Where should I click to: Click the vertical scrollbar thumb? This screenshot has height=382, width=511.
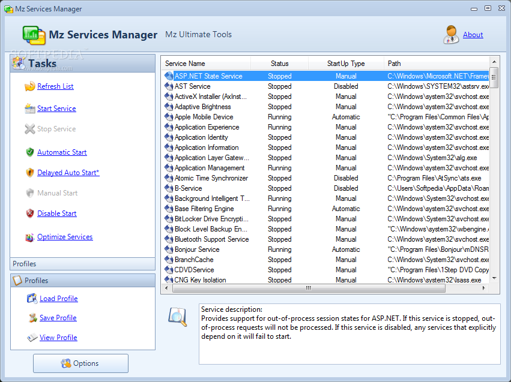(x=494, y=77)
